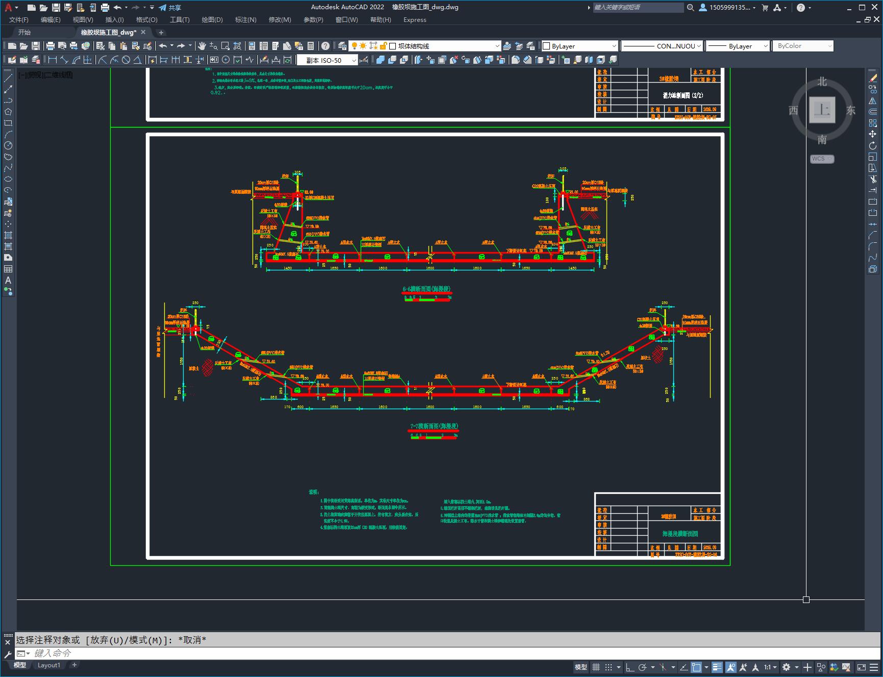Select the Pan hand tool
The width and height of the screenshot is (883, 677).
[202, 46]
